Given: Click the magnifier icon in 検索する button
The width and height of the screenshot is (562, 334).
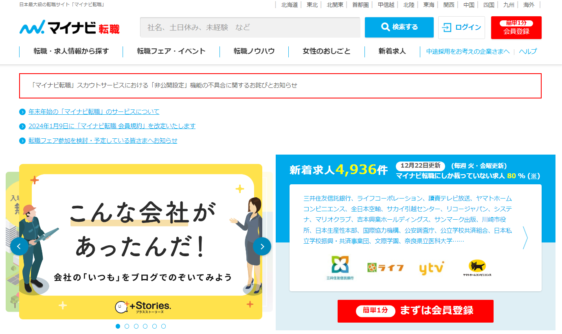Looking at the screenshot, I should [x=385, y=27].
